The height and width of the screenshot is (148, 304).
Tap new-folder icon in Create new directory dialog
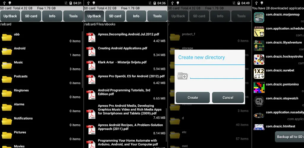[x=183, y=76]
